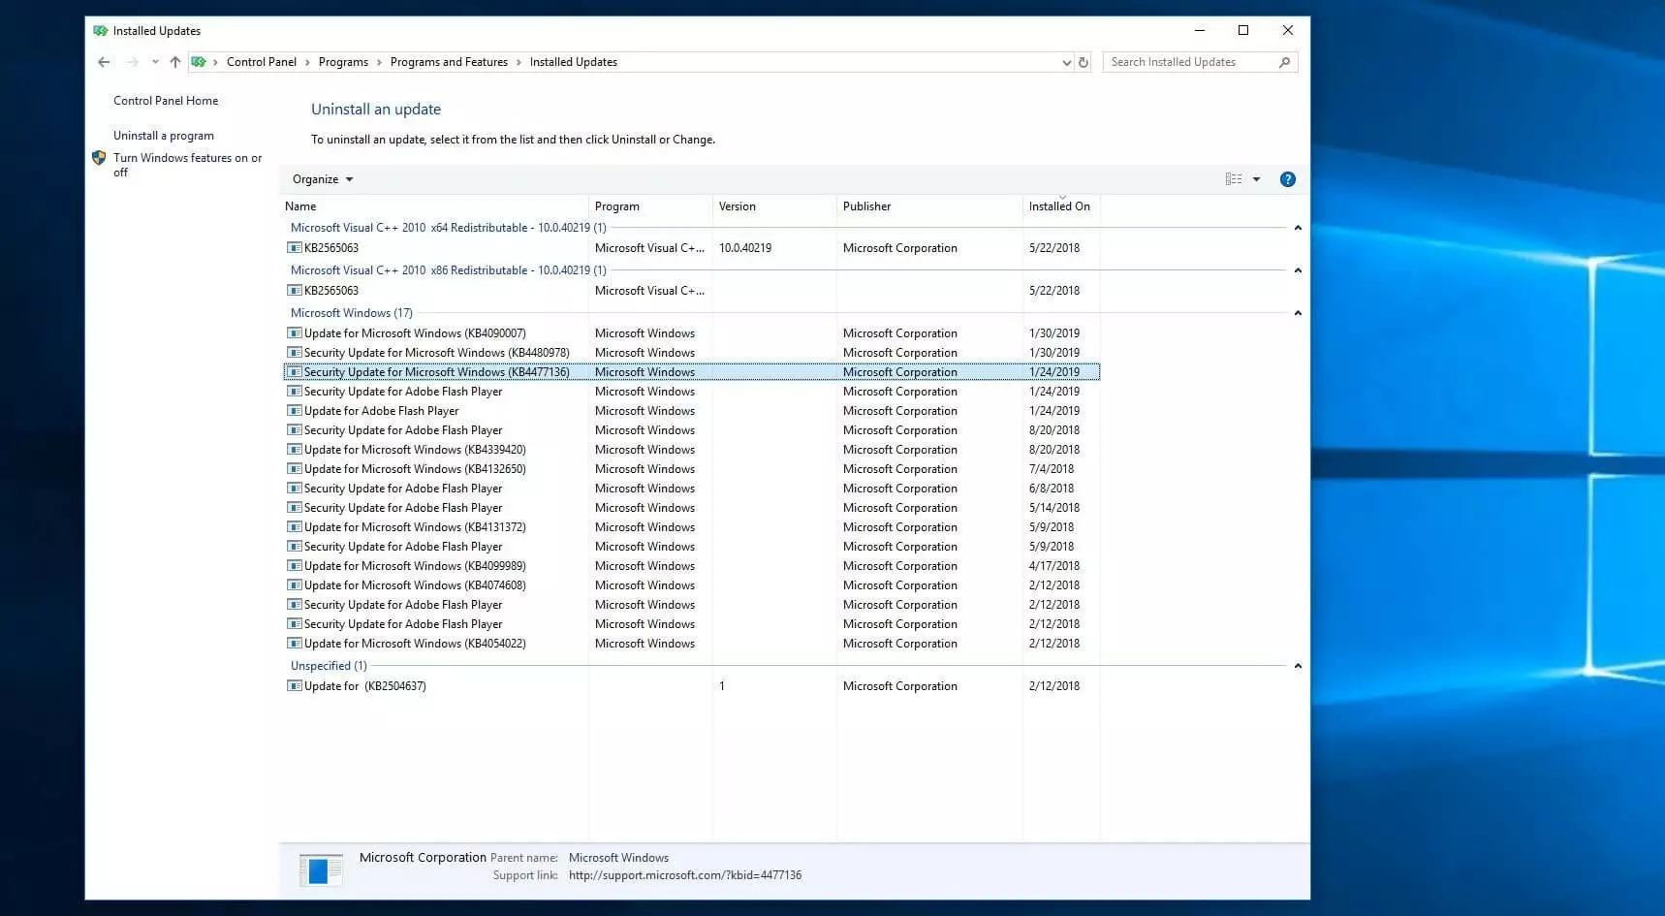Expand the view options dropdown arrow
The width and height of the screenshot is (1665, 916).
[1256, 179]
